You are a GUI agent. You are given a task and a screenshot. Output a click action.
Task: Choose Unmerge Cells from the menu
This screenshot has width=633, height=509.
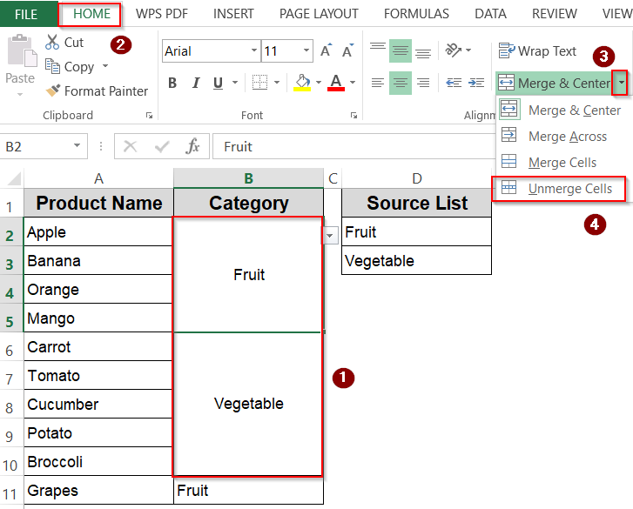(569, 189)
